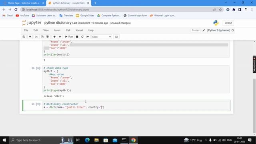
Task: Paste cells below icon in toolbar
Action: 48,37
